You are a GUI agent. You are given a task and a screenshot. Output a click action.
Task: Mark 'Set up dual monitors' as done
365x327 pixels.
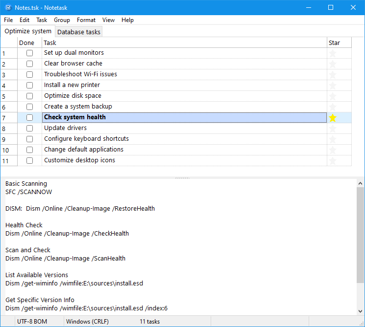(29, 53)
